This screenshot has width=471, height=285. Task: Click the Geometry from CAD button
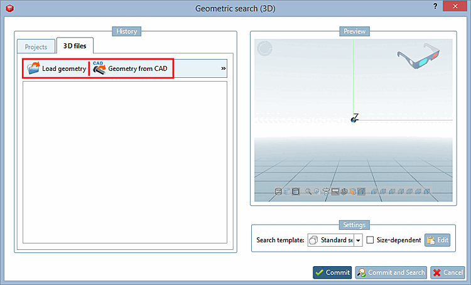click(131, 68)
